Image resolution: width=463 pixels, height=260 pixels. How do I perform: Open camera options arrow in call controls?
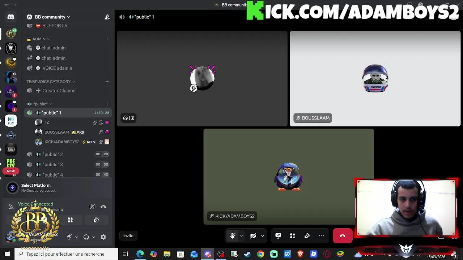[263, 236]
